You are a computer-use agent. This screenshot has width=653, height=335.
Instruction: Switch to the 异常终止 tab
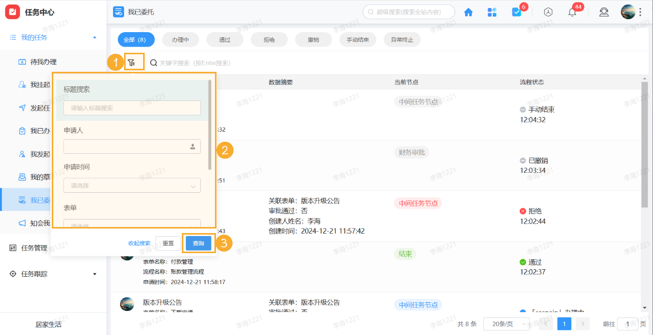(402, 39)
